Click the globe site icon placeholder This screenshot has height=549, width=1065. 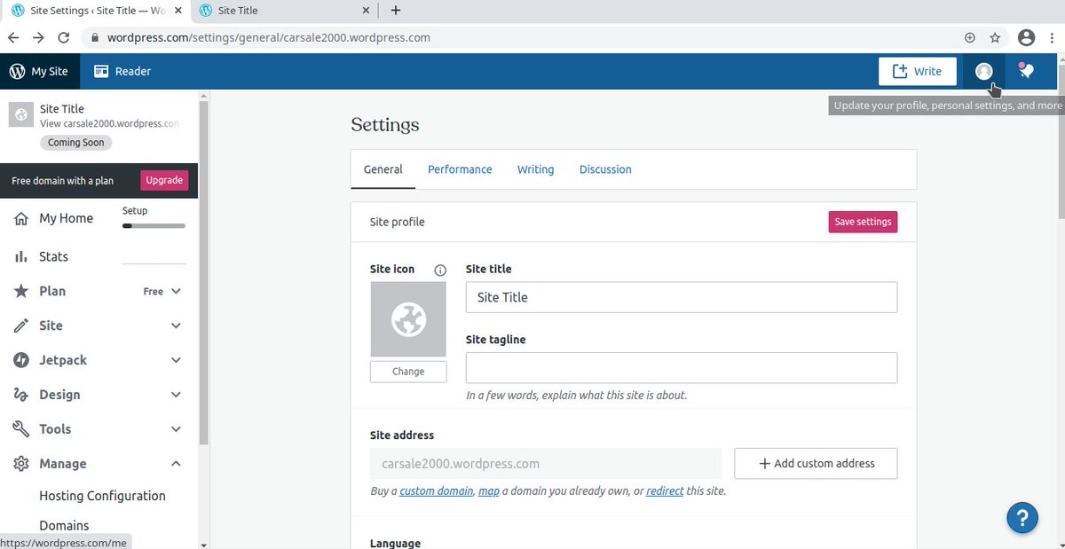coord(408,319)
